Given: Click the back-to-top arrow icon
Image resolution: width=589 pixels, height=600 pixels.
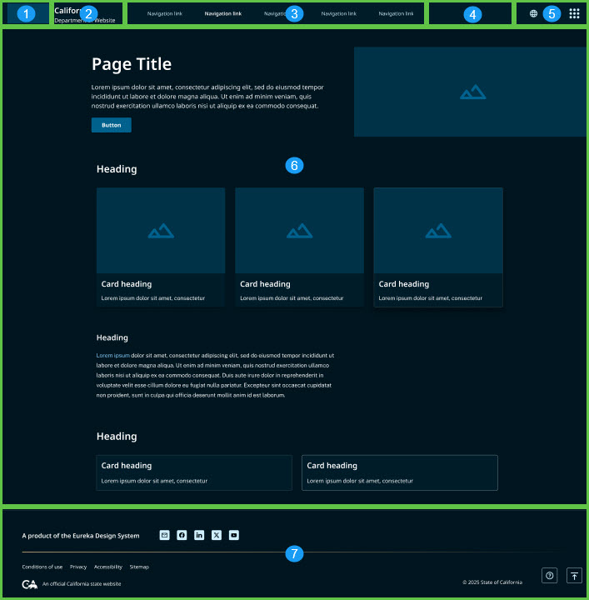Looking at the screenshot, I should (574, 576).
